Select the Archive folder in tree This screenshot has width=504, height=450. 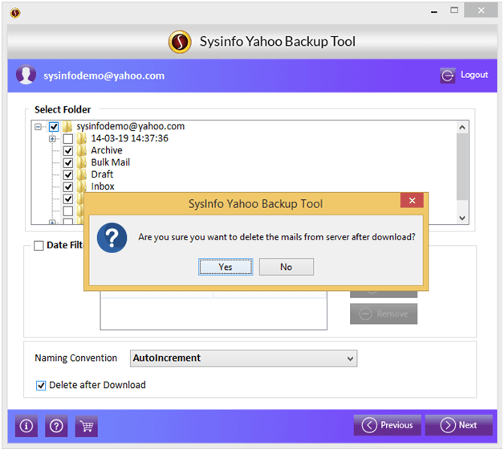[x=107, y=150]
